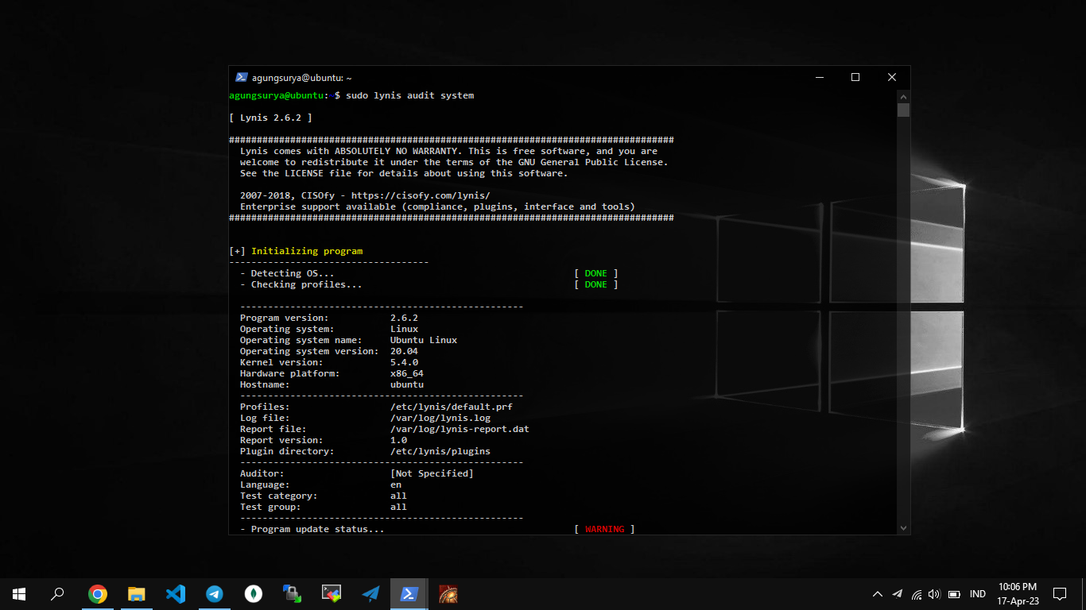Viewport: 1086px width, 610px height.
Task: Click the PowerShell icon in the terminal title bar
Action: [x=241, y=78]
